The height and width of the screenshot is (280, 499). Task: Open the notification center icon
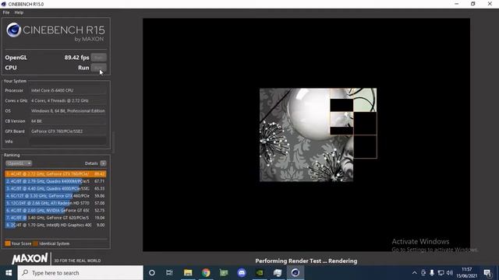487,273
